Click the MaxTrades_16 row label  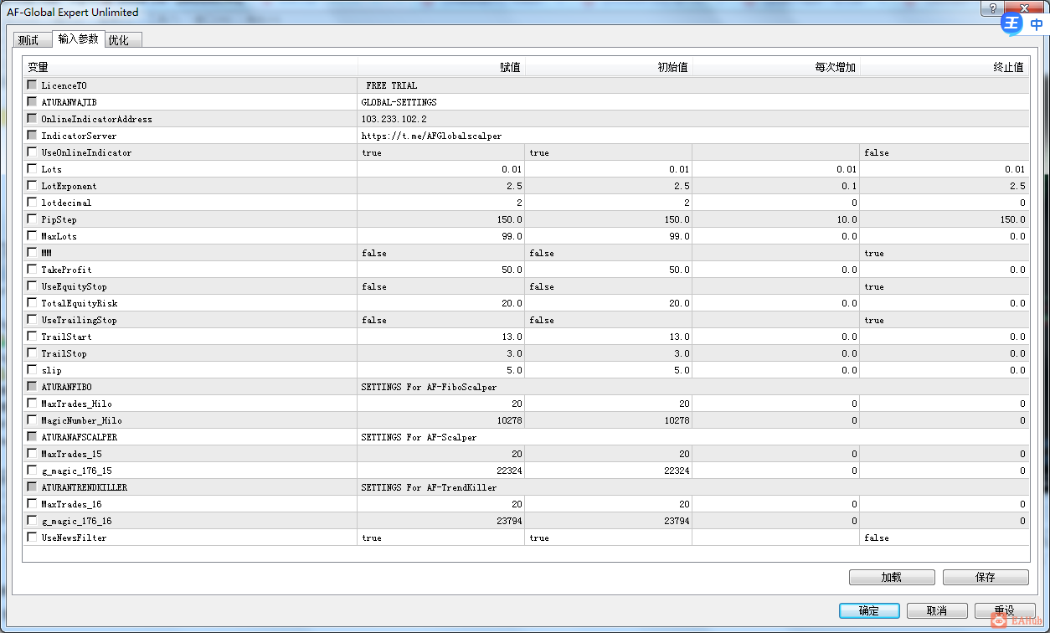pyautogui.click(x=71, y=504)
